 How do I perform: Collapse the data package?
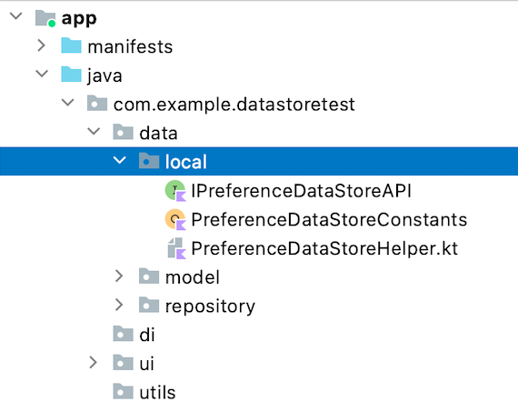click(x=94, y=131)
